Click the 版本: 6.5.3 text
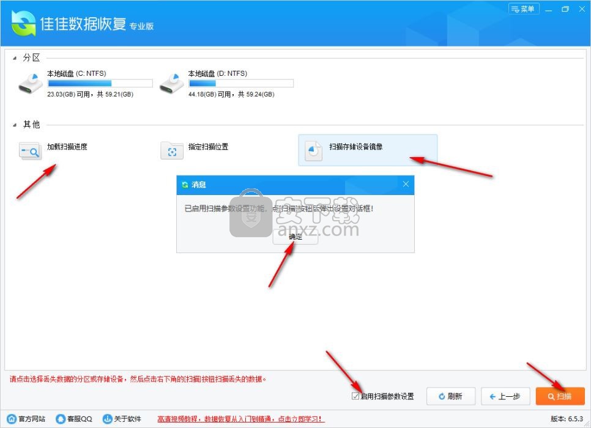The height and width of the screenshot is (428, 591). (567, 419)
